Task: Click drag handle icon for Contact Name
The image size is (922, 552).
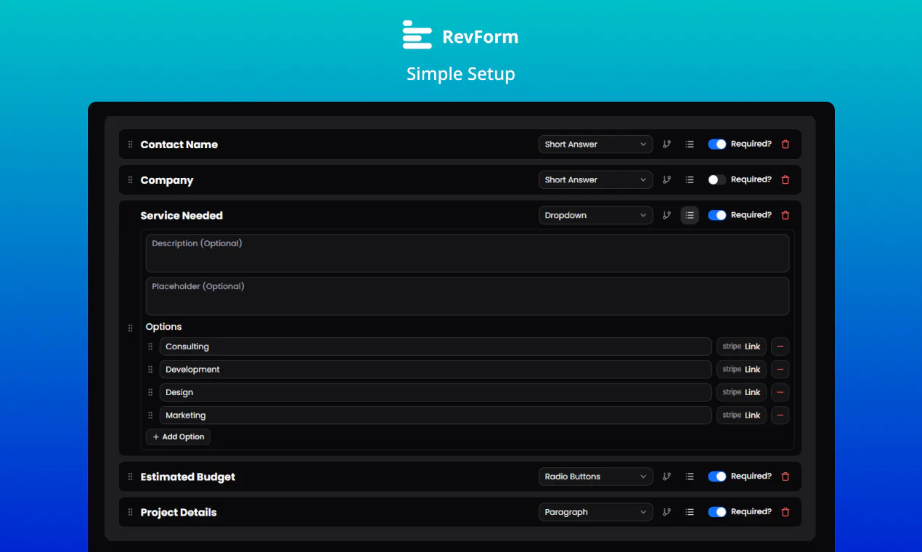Action: click(x=131, y=145)
